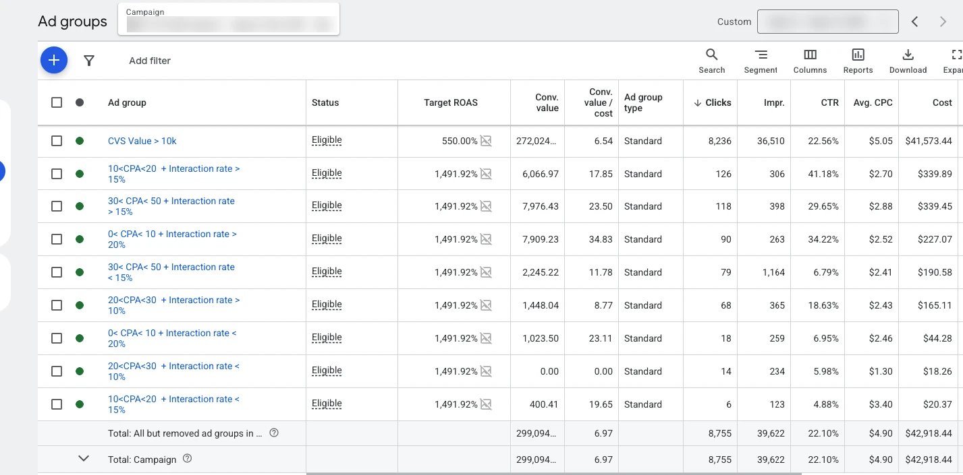Click Target ROAS icon in 30< CPA< 50 < 15% row

486,272
